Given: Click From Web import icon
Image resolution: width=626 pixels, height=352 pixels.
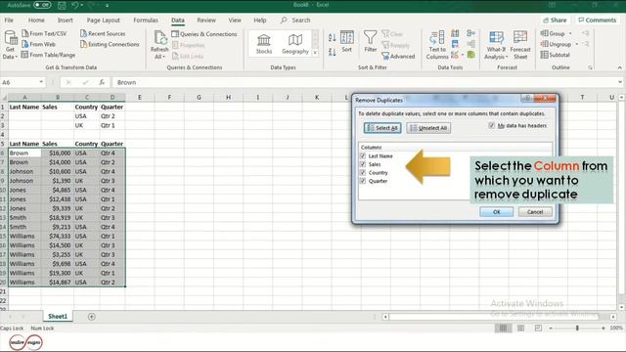Looking at the screenshot, I should 25,44.
